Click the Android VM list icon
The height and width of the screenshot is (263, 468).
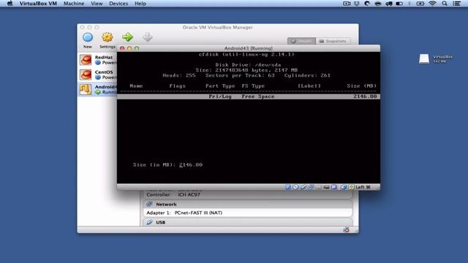86,89
